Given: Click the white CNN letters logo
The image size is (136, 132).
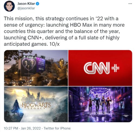Looking at the screenshot, I should pos(97,68).
